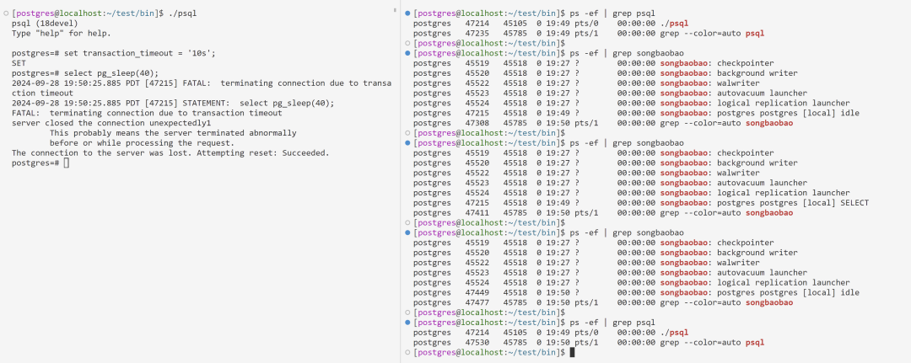Click the grep process row with PID 47411
The height and width of the screenshot is (363, 911).
[603, 213]
